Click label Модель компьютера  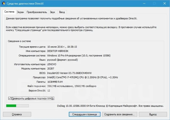pyautogui.click(x=33, y=69)
